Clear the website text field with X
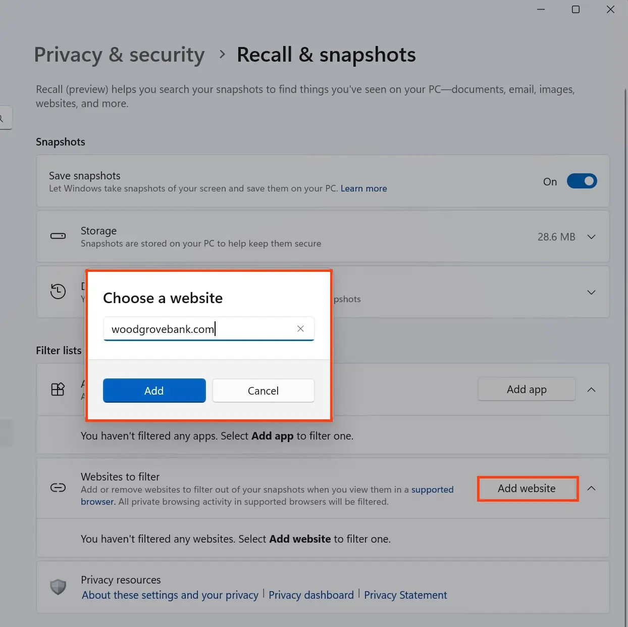628x627 pixels. (x=300, y=329)
